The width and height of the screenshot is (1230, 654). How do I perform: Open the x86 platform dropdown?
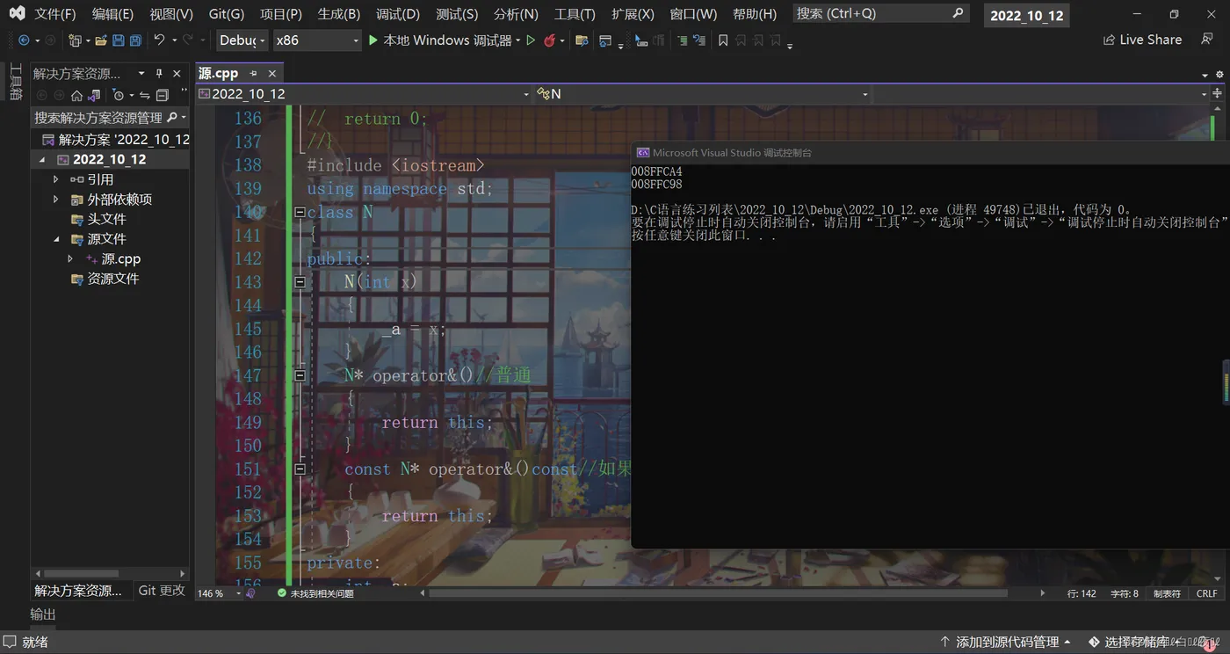pyautogui.click(x=316, y=40)
